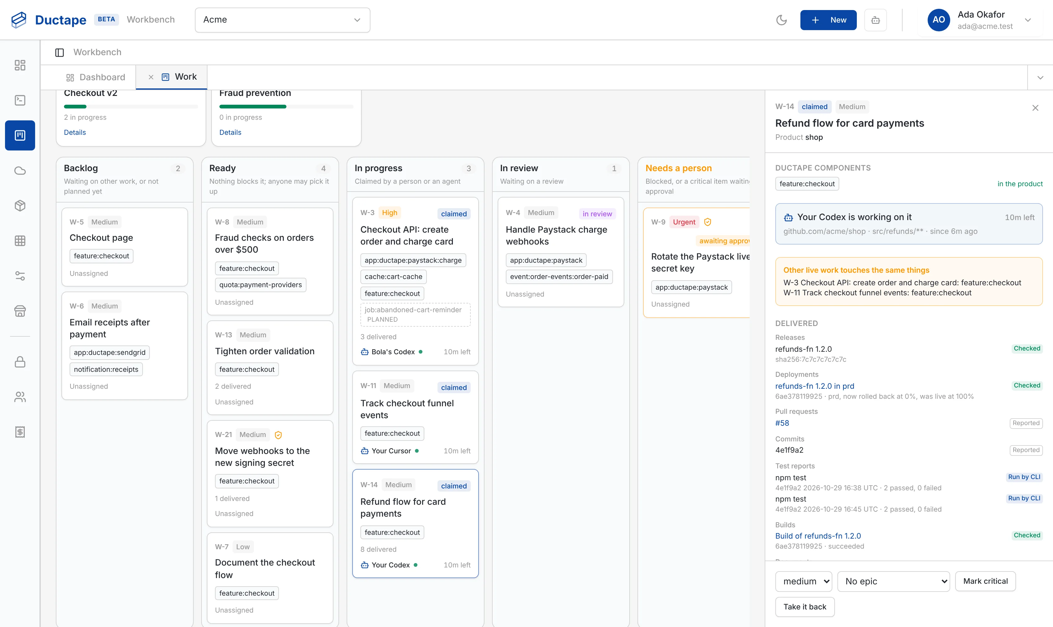The width and height of the screenshot is (1053, 627).
Task: Open the medium priority dropdown
Action: point(804,581)
